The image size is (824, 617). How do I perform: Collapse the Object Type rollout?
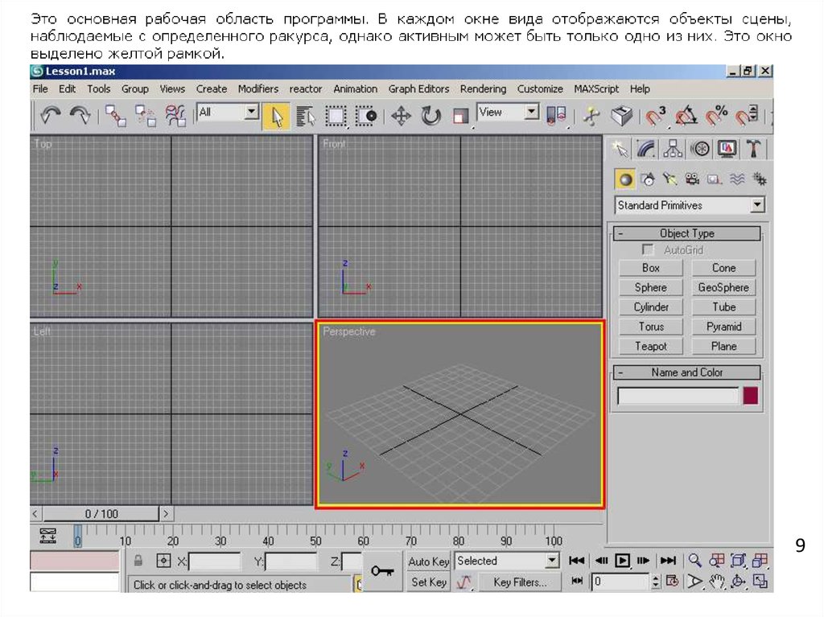point(686,234)
